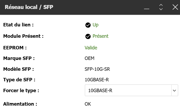Viewport: 180px width, 108px height.
Task: Click the green Up status text
Action: pyautogui.click(x=95, y=25)
